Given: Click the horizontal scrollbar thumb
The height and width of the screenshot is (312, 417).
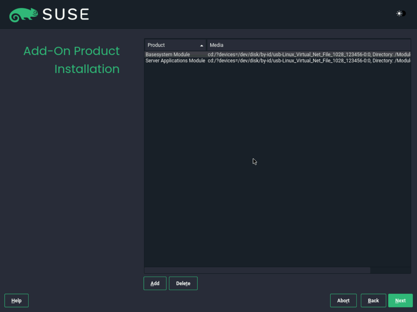Looking at the screenshot, I should click(x=255, y=270).
